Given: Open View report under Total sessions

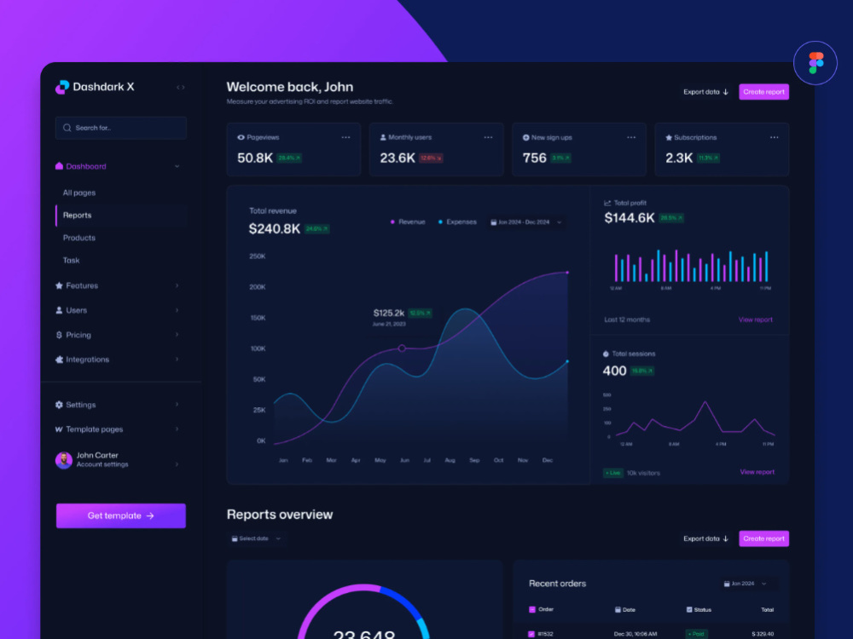Looking at the screenshot, I should [757, 472].
